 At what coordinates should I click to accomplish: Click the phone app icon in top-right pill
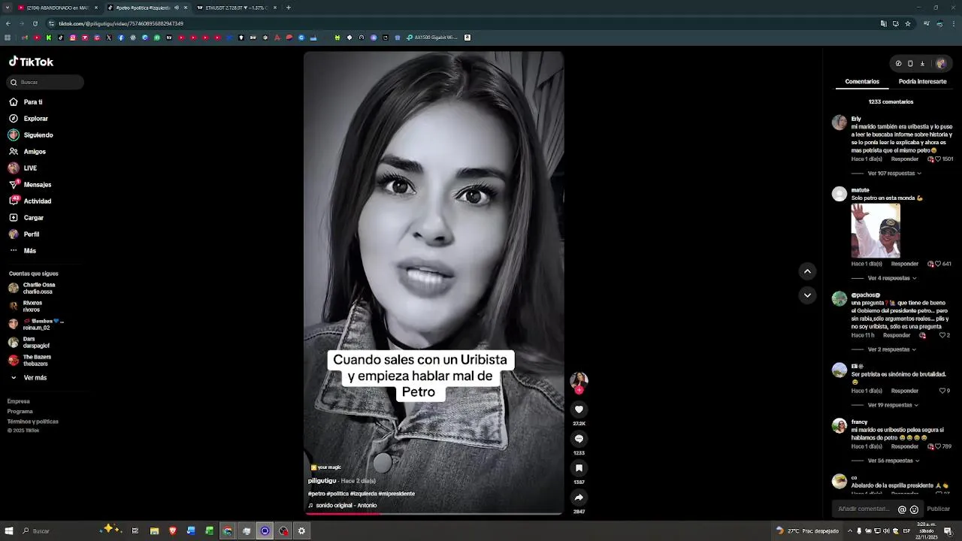click(910, 64)
